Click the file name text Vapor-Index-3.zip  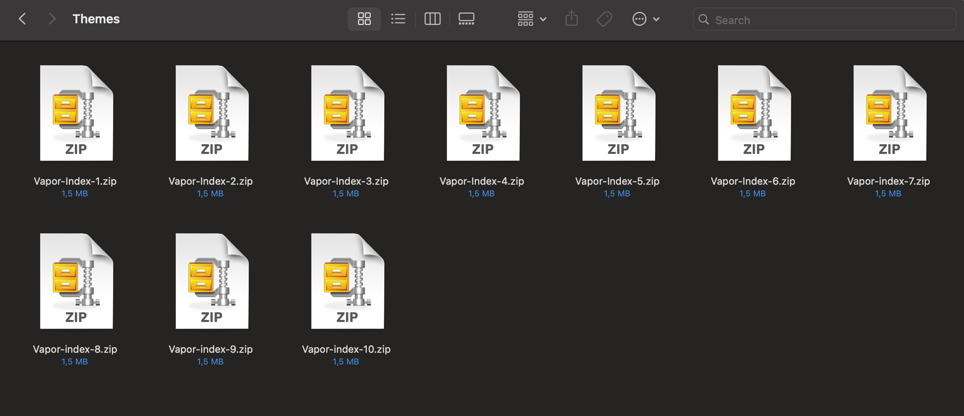pos(346,181)
